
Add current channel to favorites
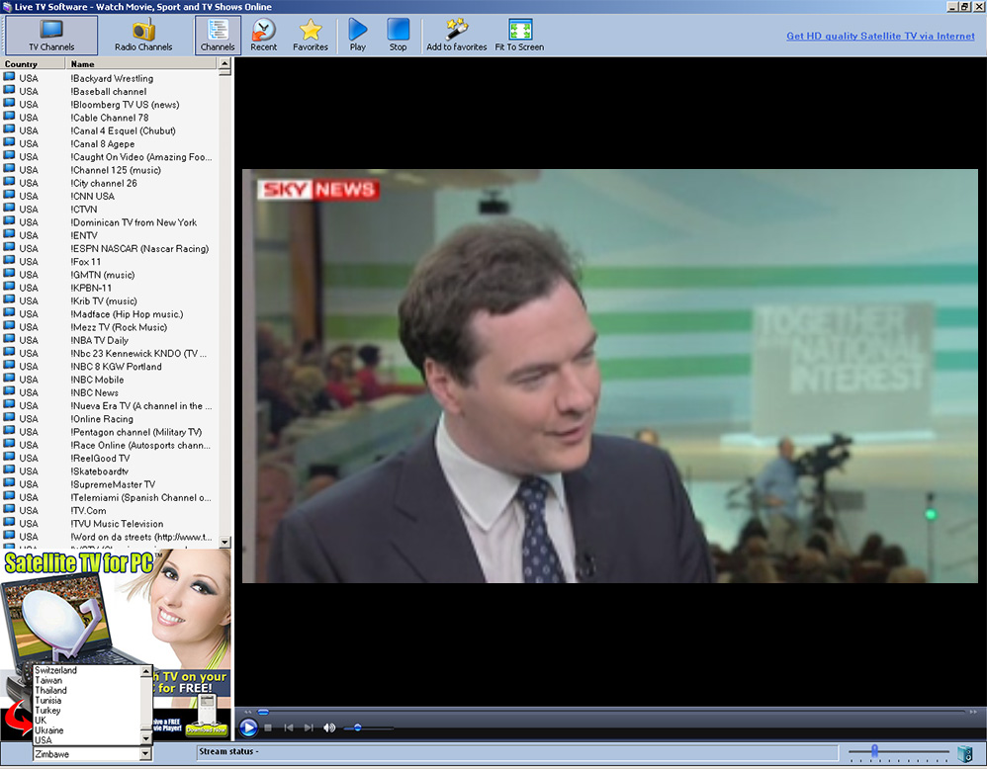tap(456, 36)
